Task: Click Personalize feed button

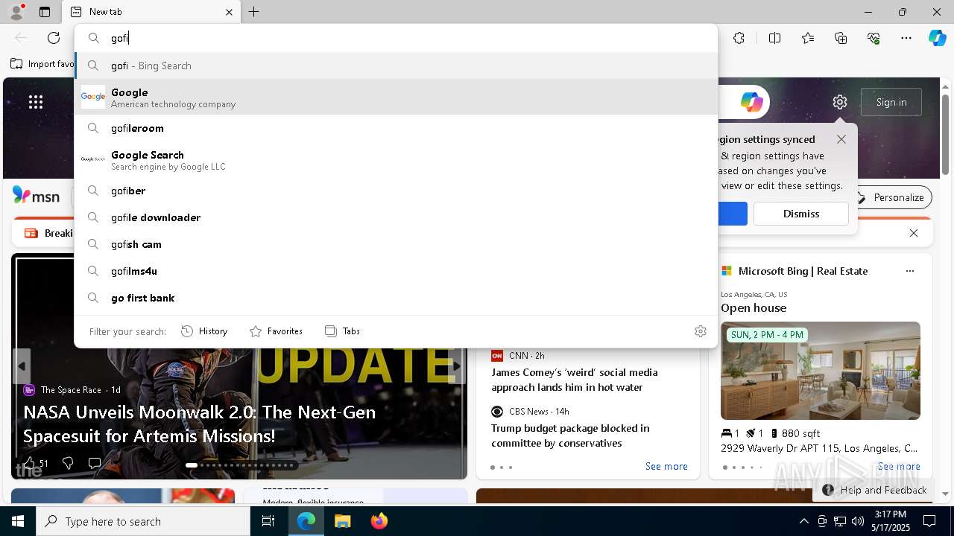Action: pos(891,197)
